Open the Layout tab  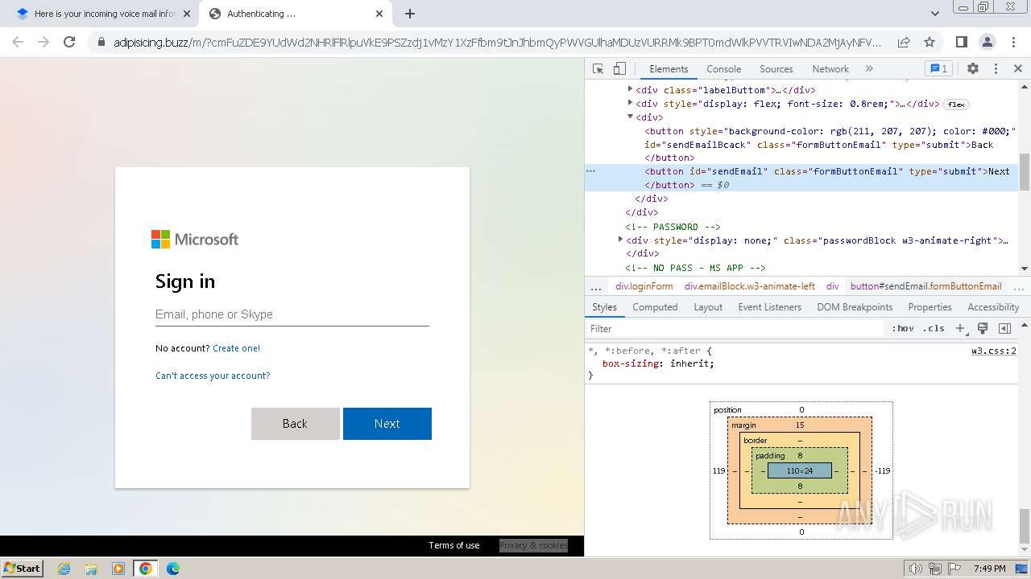(x=708, y=307)
